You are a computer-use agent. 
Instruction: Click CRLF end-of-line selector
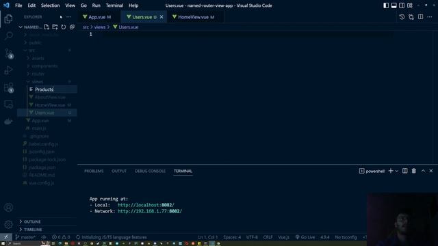pyautogui.click(x=268, y=237)
